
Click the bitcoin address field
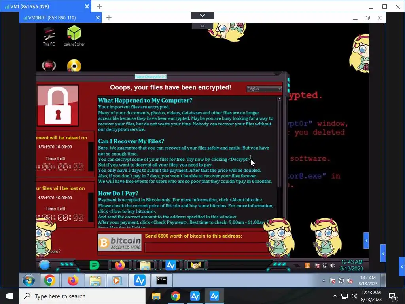[206, 247]
